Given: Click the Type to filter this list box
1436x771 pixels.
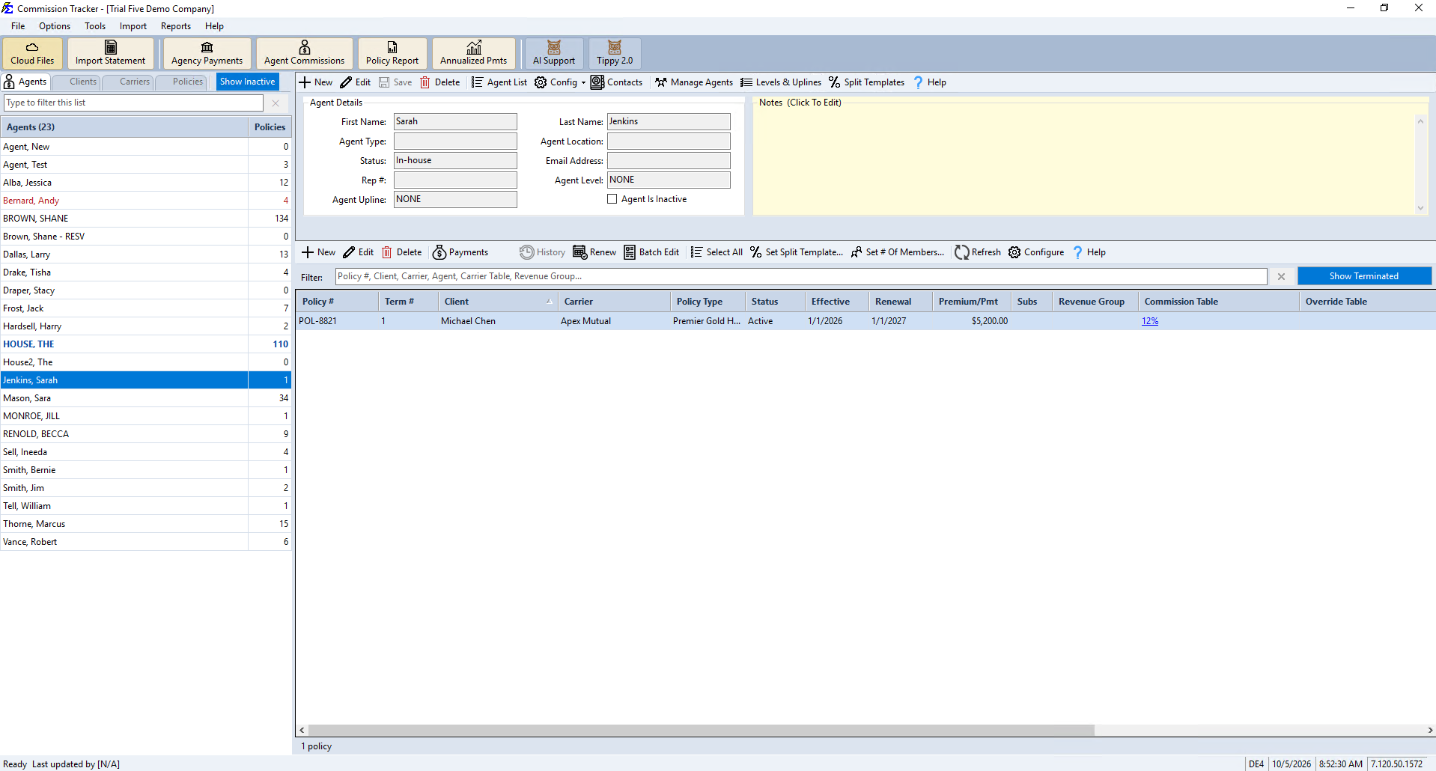Looking at the screenshot, I should point(134,103).
